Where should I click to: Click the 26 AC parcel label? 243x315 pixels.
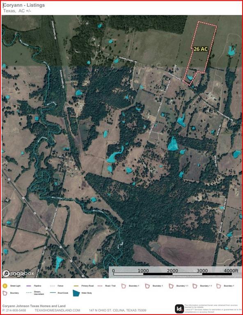[200, 49]
